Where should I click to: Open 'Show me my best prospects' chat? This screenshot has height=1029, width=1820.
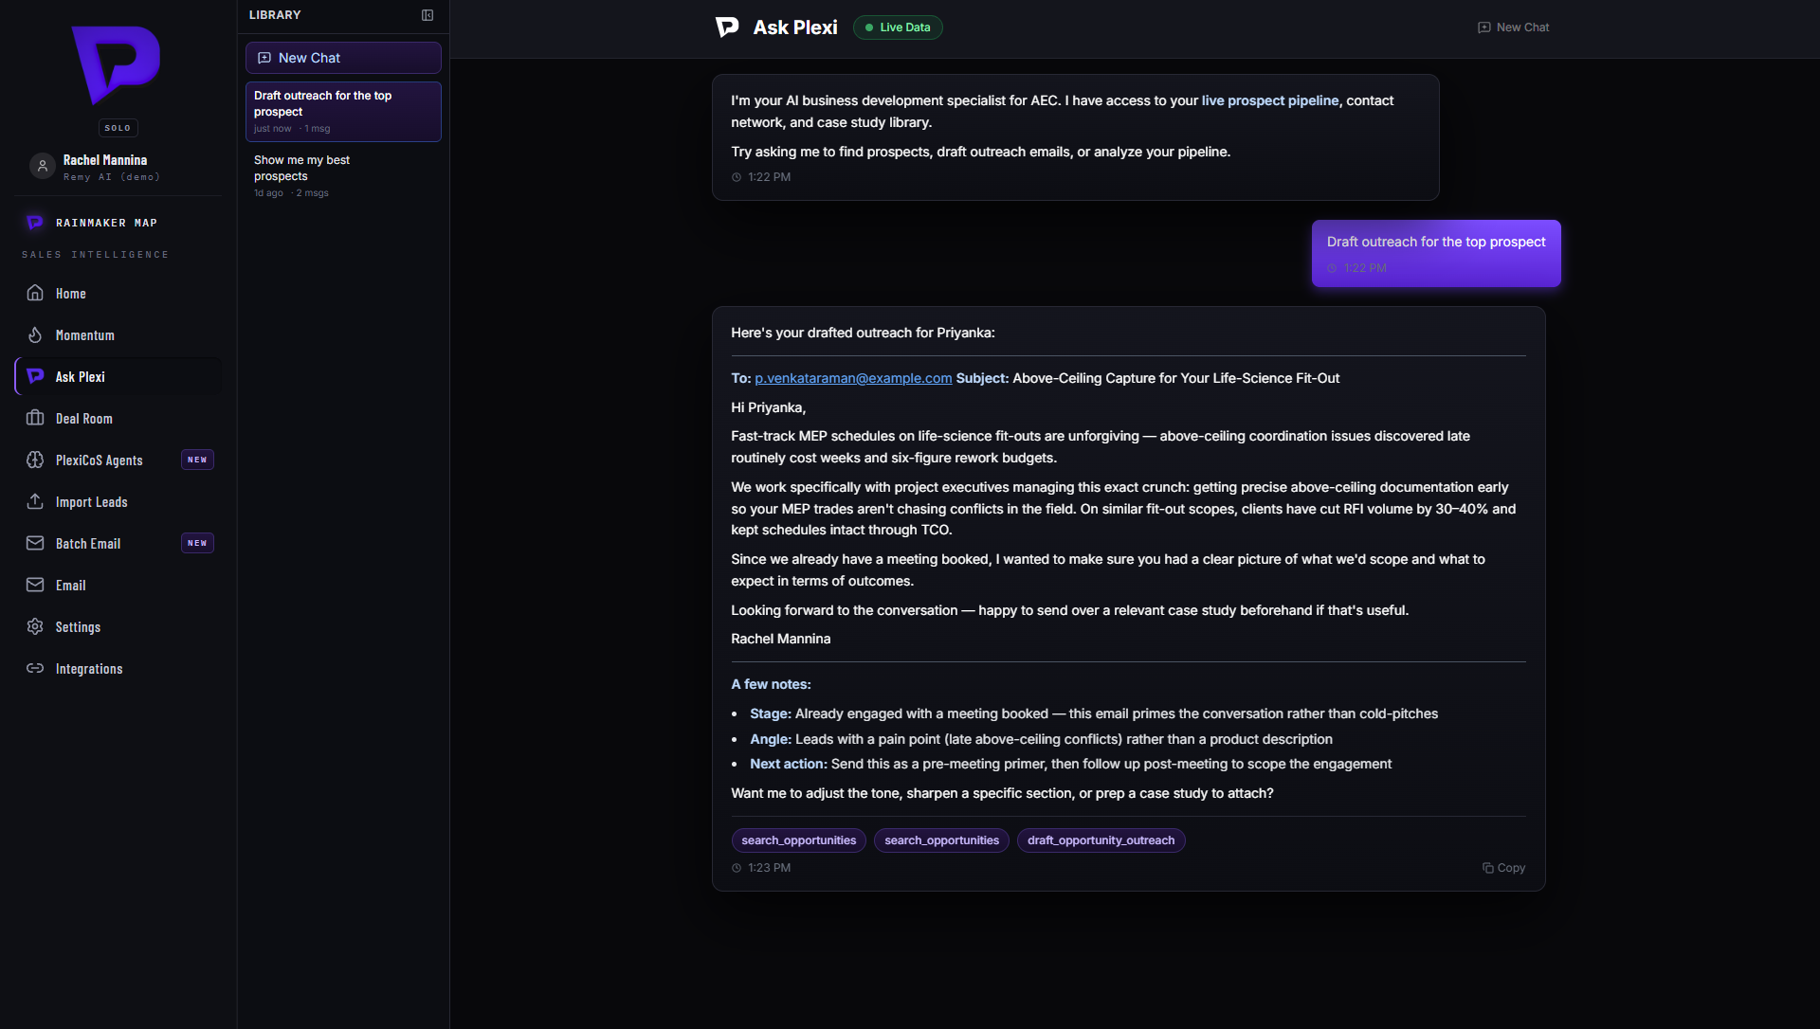point(343,175)
